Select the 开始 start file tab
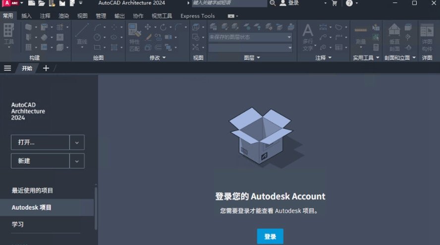Image resolution: width=440 pixels, height=245 pixels. tap(27, 68)
